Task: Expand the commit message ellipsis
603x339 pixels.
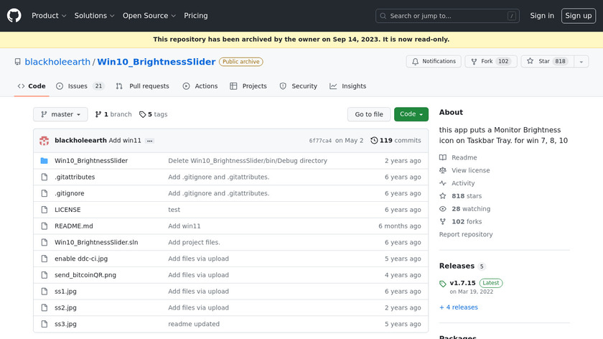Action: click(149, 141)
